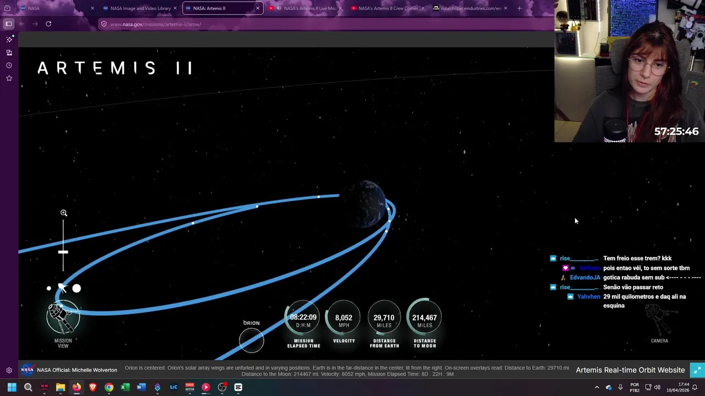Click 'Artemis Real-time Orbit Website' text

pyautogui.click(x=630, y=370)
